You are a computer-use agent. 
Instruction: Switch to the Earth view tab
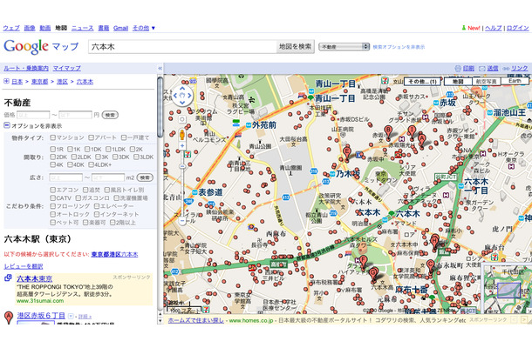[x=515, y=81]
